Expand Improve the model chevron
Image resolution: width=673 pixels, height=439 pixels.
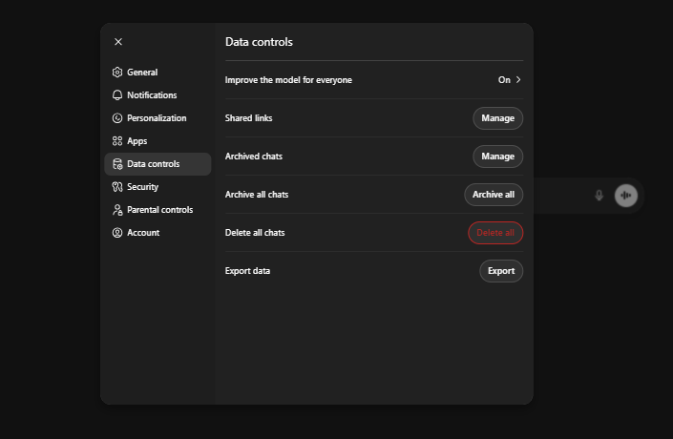tap(518, 80)
